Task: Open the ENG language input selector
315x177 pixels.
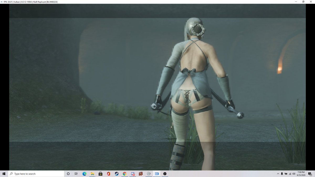Action: pos(286,174)
